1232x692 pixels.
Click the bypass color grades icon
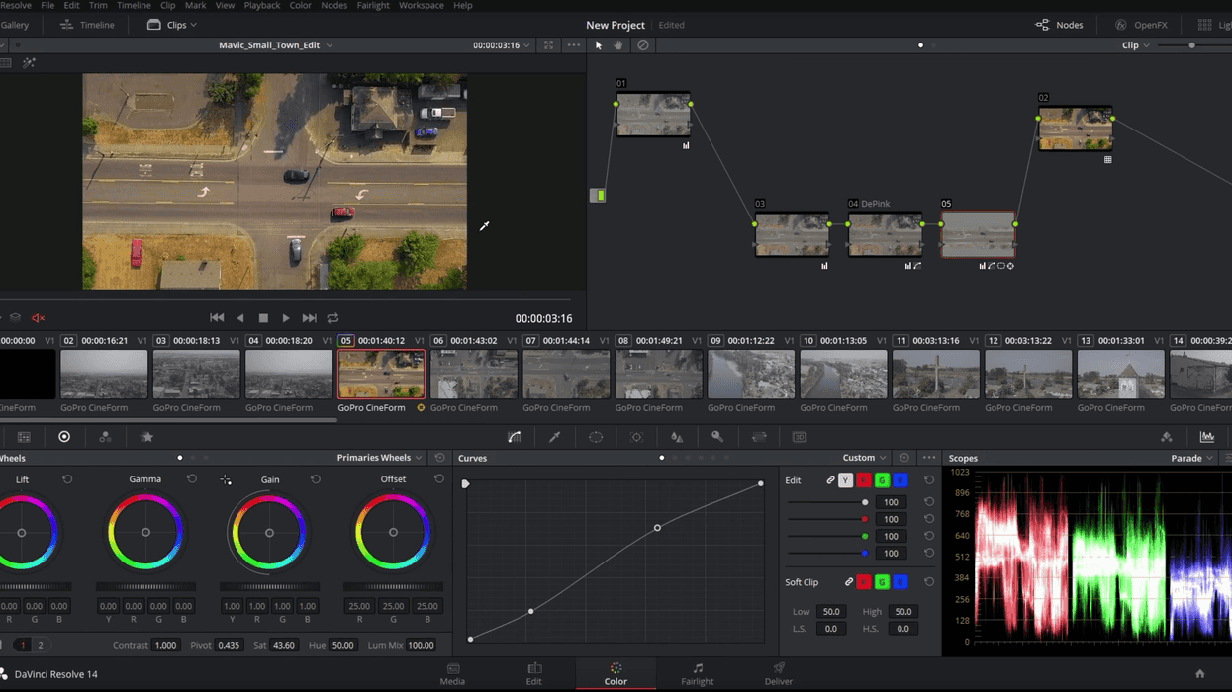click(643, 45)
